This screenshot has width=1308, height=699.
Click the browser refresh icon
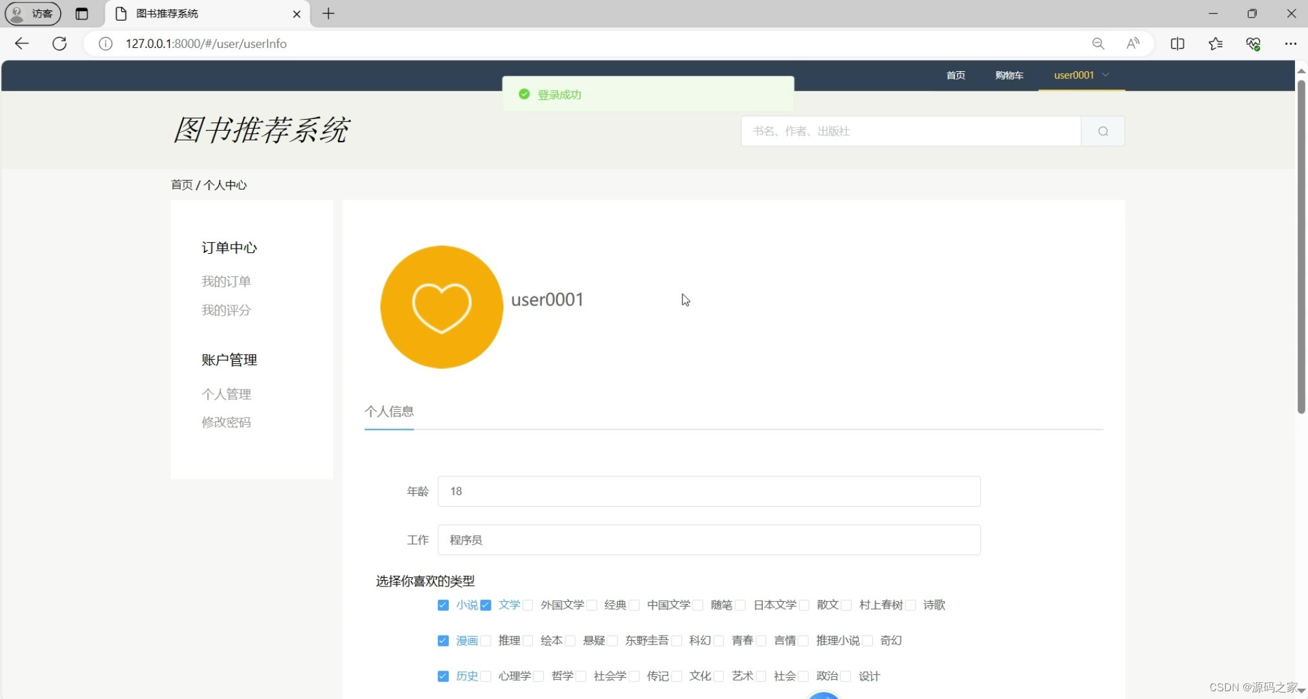(59, 43)
